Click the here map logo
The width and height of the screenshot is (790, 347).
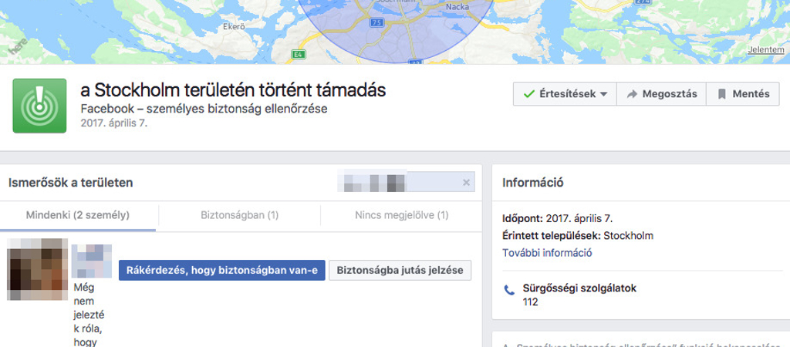[17, 47]
